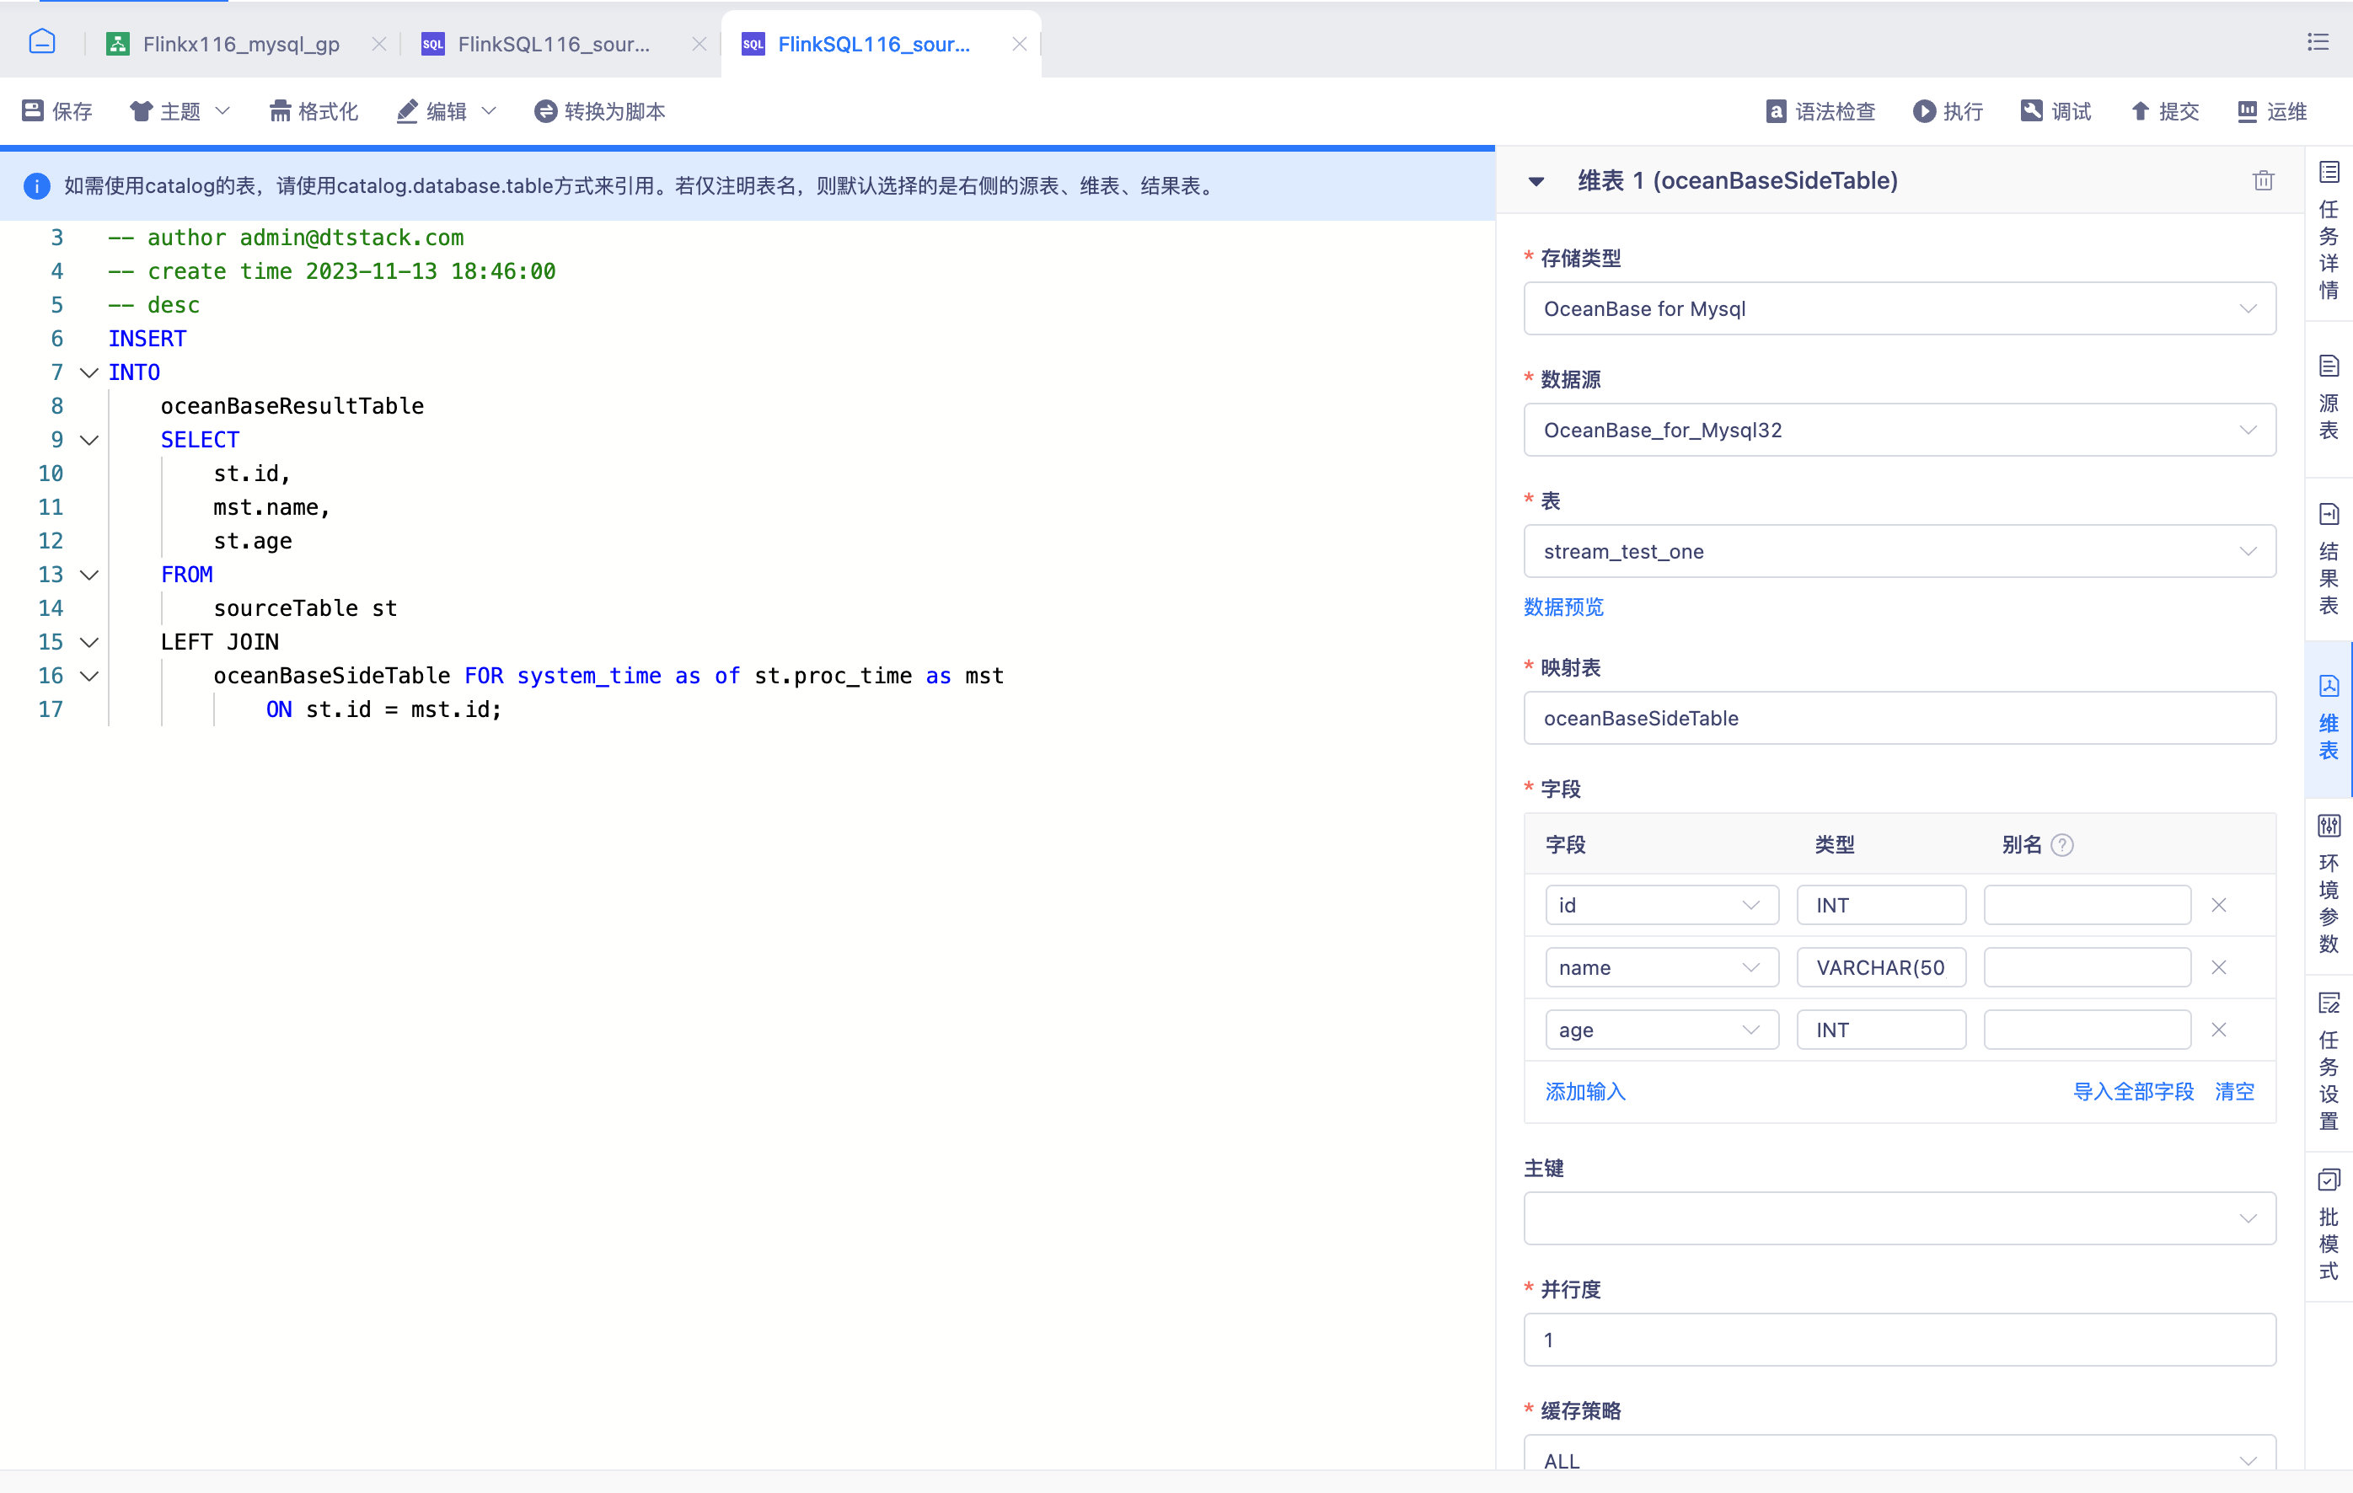Image resolution: width=2353 pixels, height=1493 pixels.
Task: Click the 'ON st.id = mst.id;' line
Action: coord(383,709)
